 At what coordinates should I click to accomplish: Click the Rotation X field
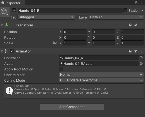[75, 38]
